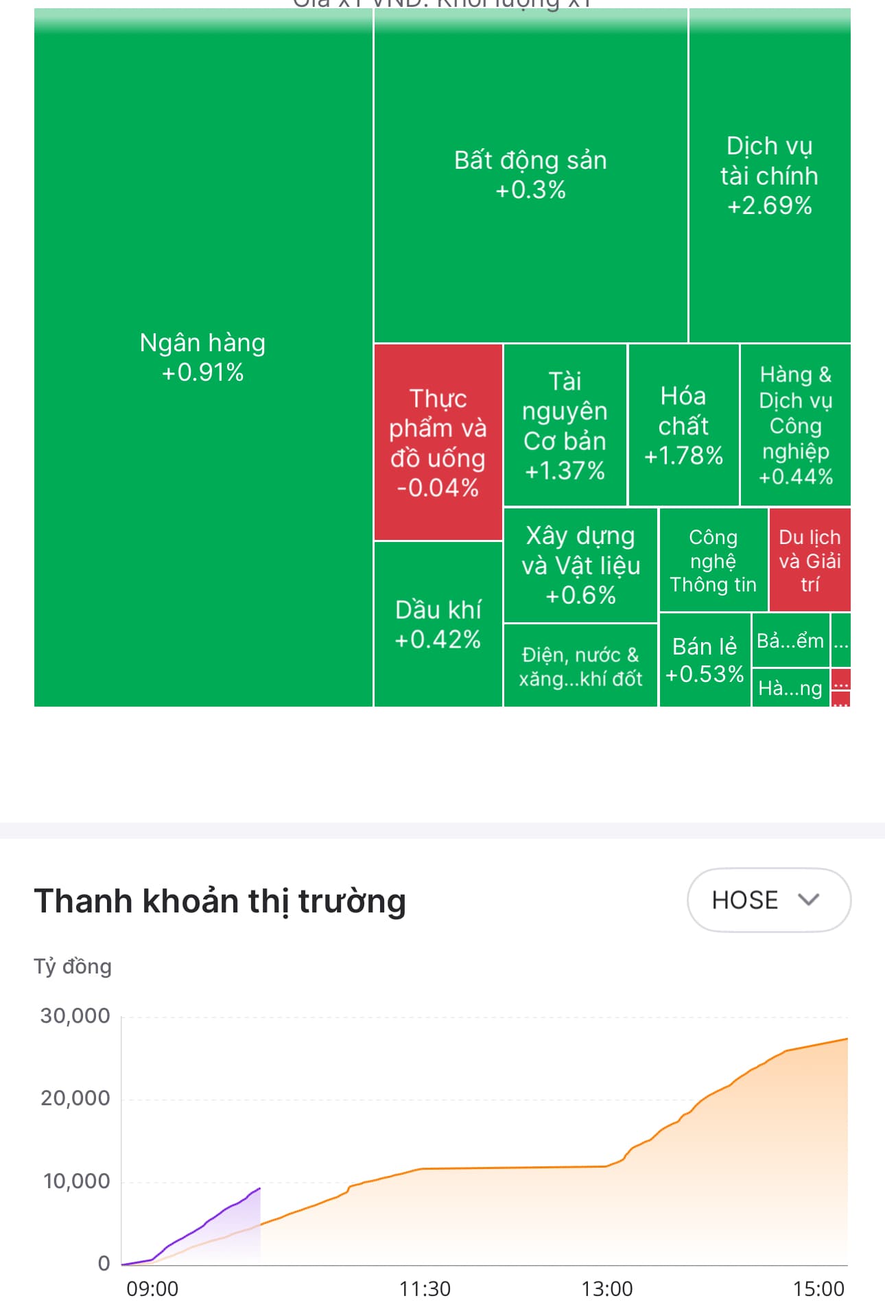This screenshot has width=885, height=1309.
Task: Tap the Xây dựng và Vật liệu tile
Action: click(580, 565)
